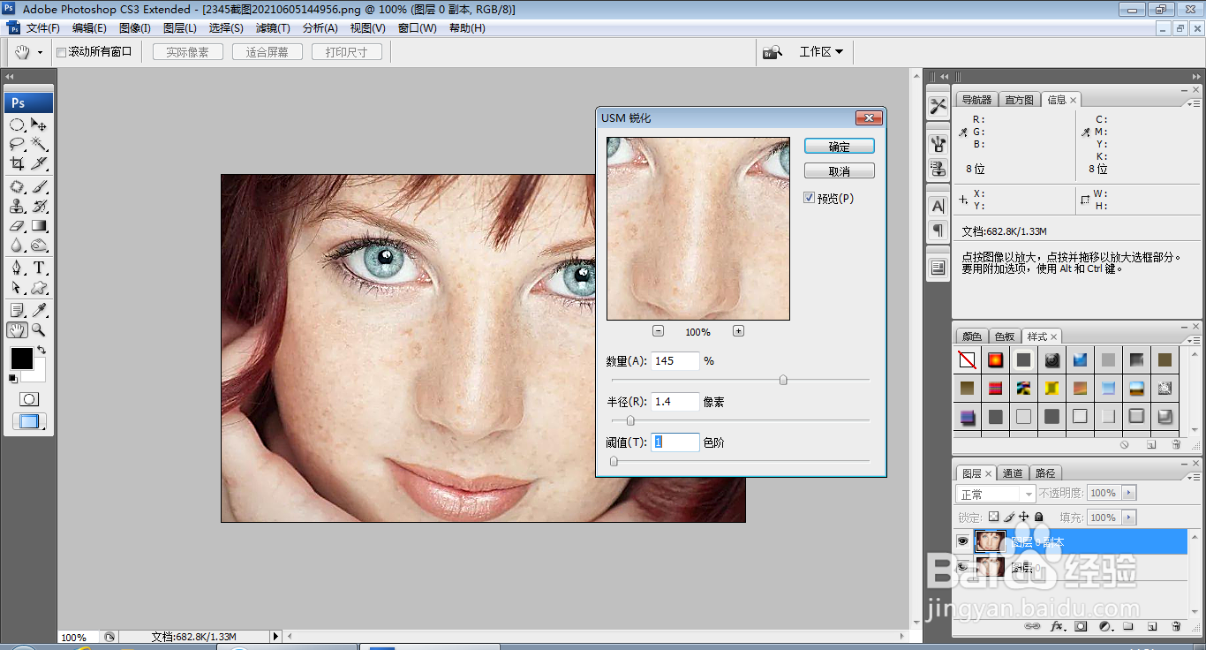Select the Type tool
This screenshot has width=1206, height=650.
click(x=39, y=268)
